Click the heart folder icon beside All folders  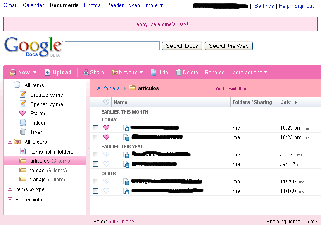(17, 142)
